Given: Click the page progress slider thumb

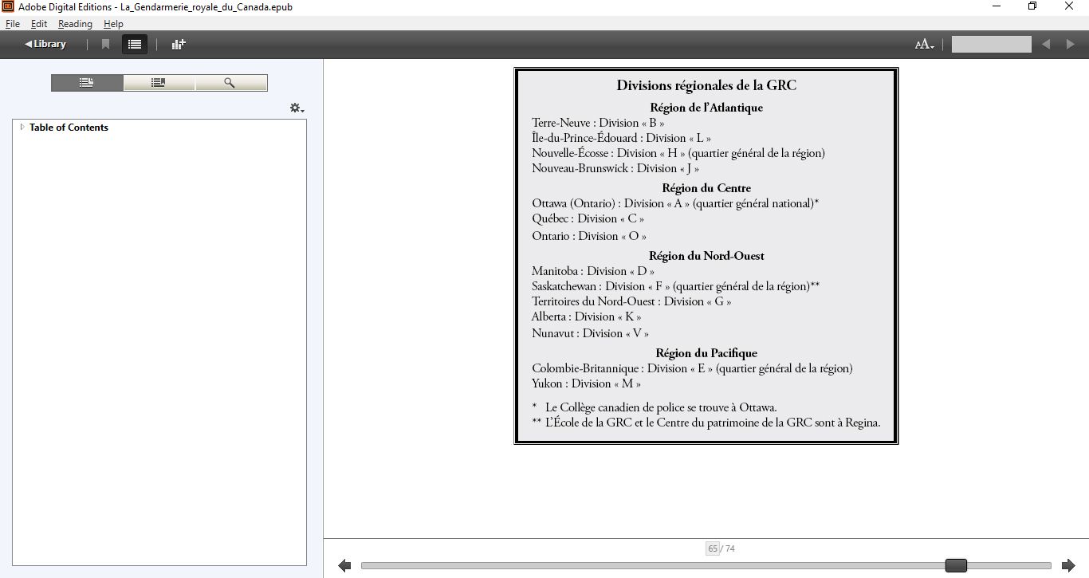Looking at the screenshot, I should pyautogui.click(x=956, y=565).
